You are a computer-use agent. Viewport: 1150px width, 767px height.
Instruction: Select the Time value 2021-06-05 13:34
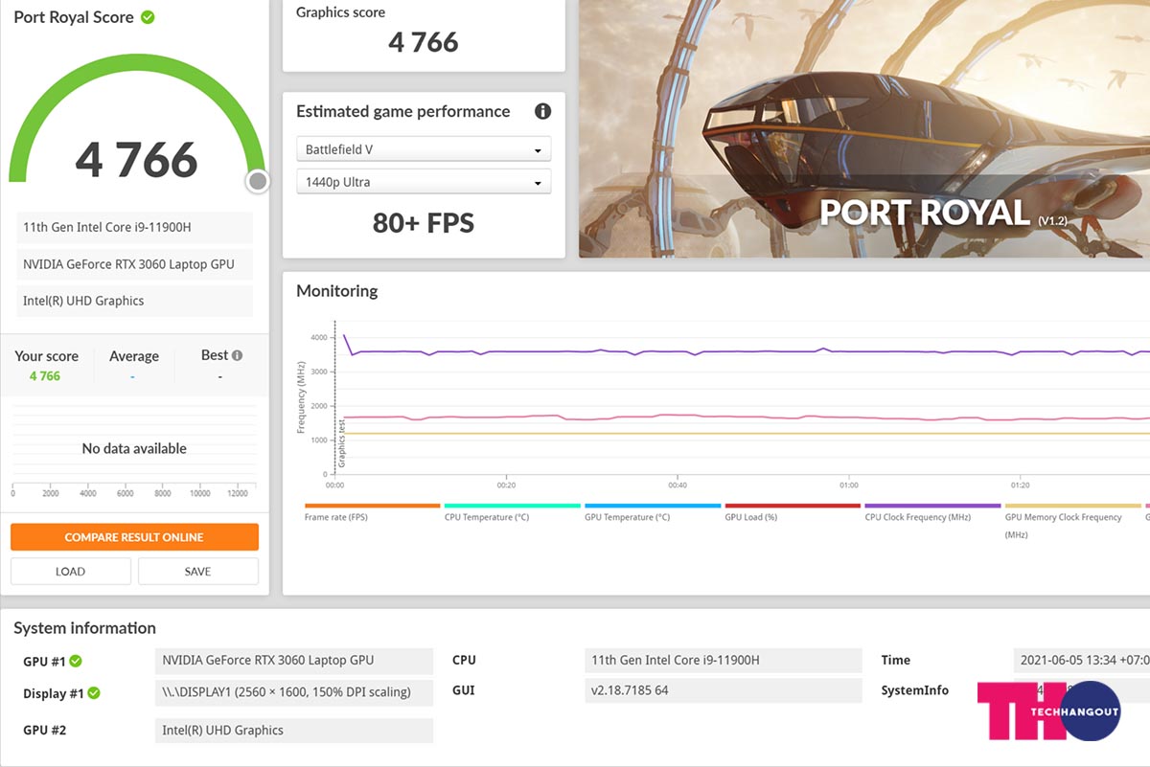[1082, 660]
